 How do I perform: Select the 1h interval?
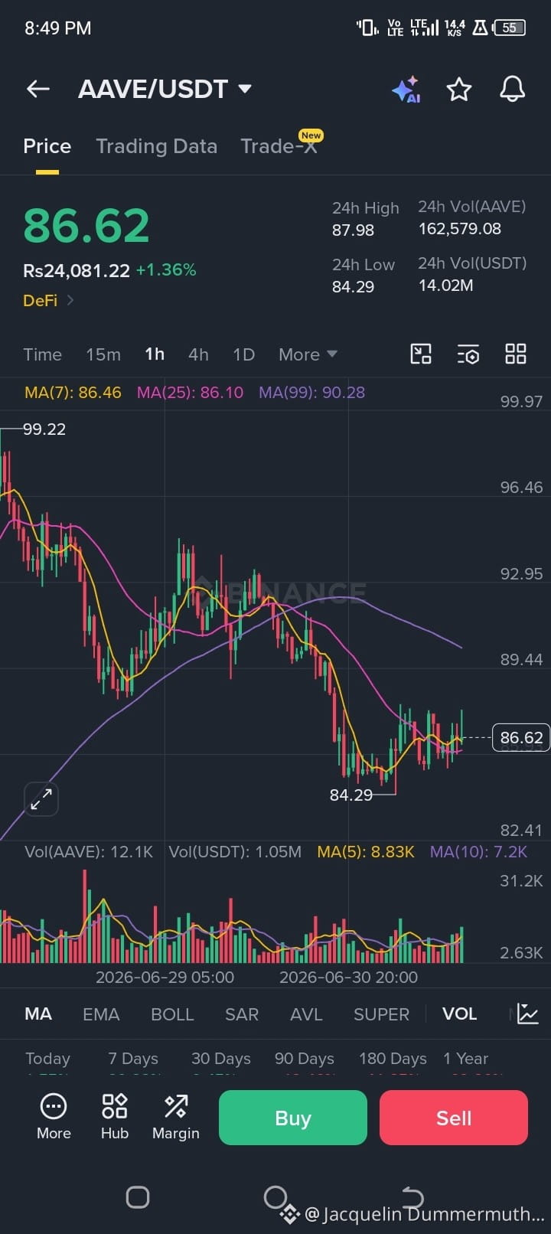coord(155,354)
